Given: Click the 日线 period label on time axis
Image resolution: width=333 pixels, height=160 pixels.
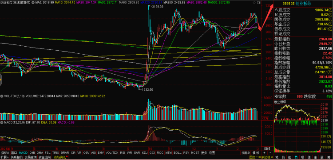Looking at the screenshot, I should point(267,148).
